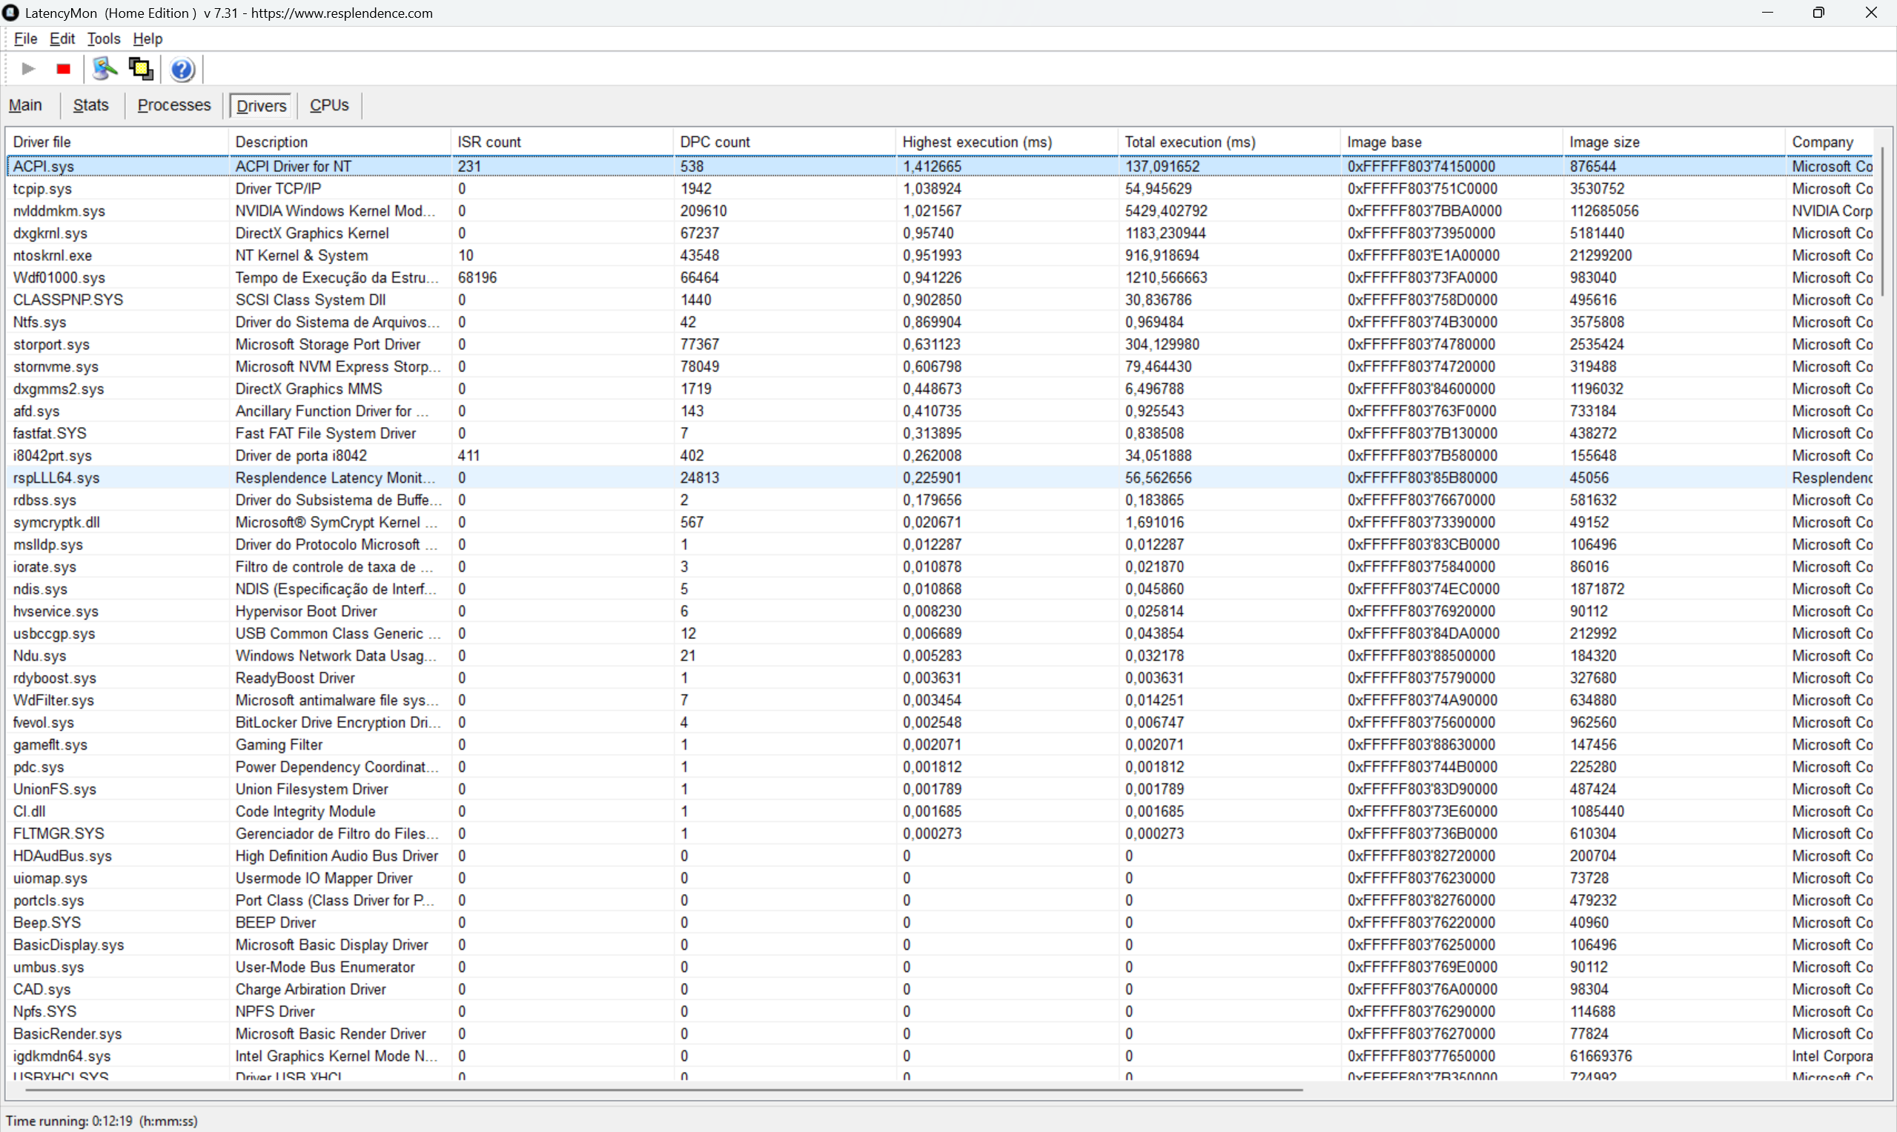Go to the Stats tab

click(x=90, y=105)
